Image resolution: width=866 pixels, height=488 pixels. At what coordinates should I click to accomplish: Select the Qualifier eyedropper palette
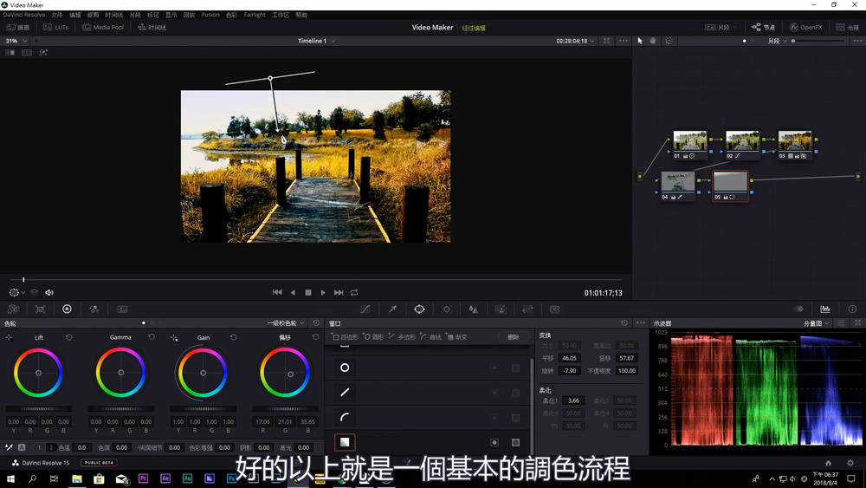pos(392,309)
